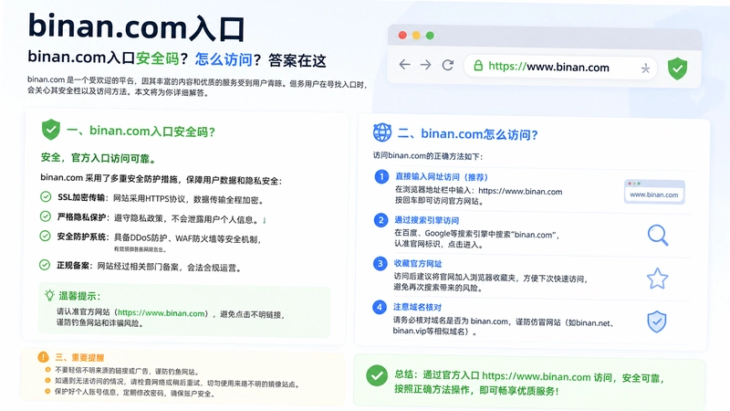Click the https://www.binan.com address bar
730x411 pixels.
(560, 67)
